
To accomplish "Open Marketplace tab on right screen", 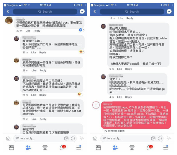I will (x=132, y=147).
